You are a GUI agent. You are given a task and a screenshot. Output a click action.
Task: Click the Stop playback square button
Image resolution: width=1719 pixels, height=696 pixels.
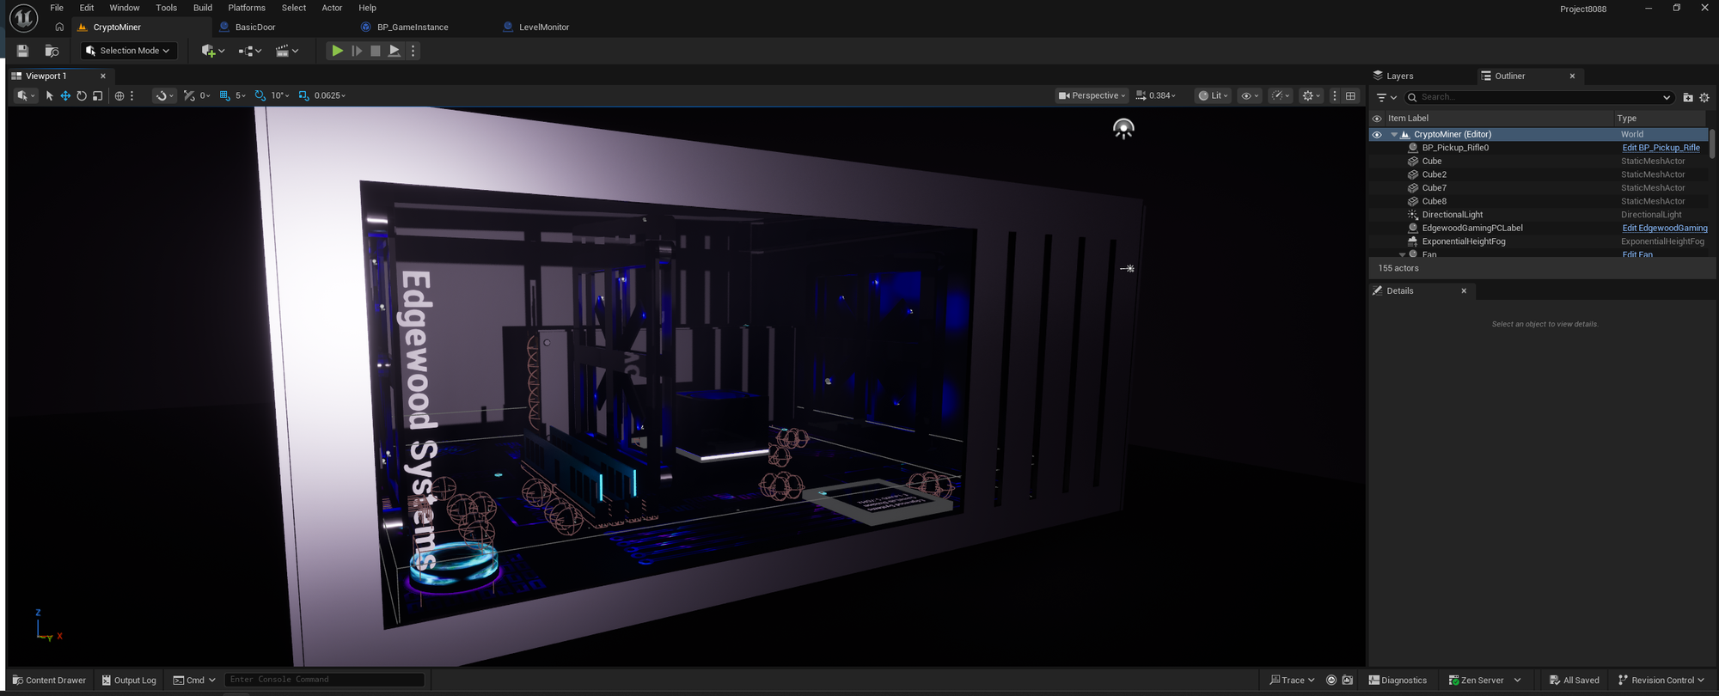click(376, 51)
